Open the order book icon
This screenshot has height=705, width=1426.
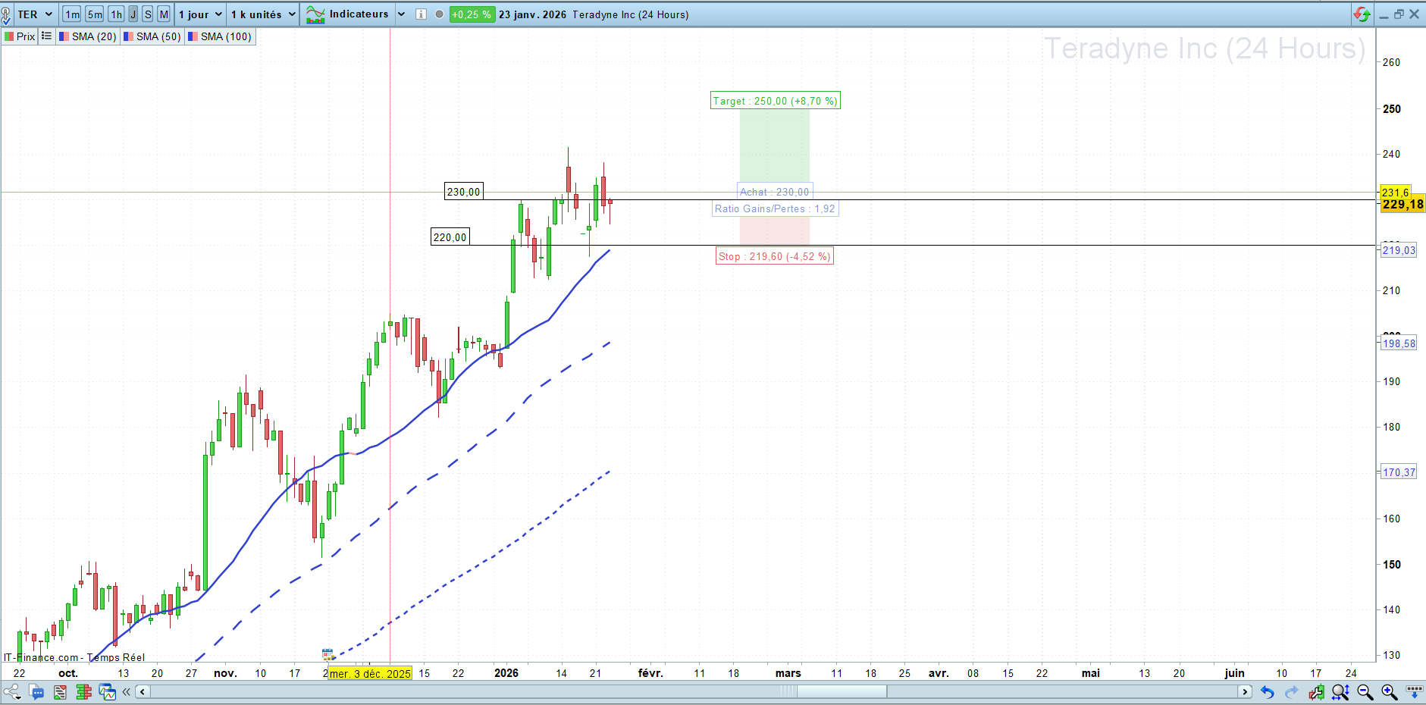tap(83, 691)
